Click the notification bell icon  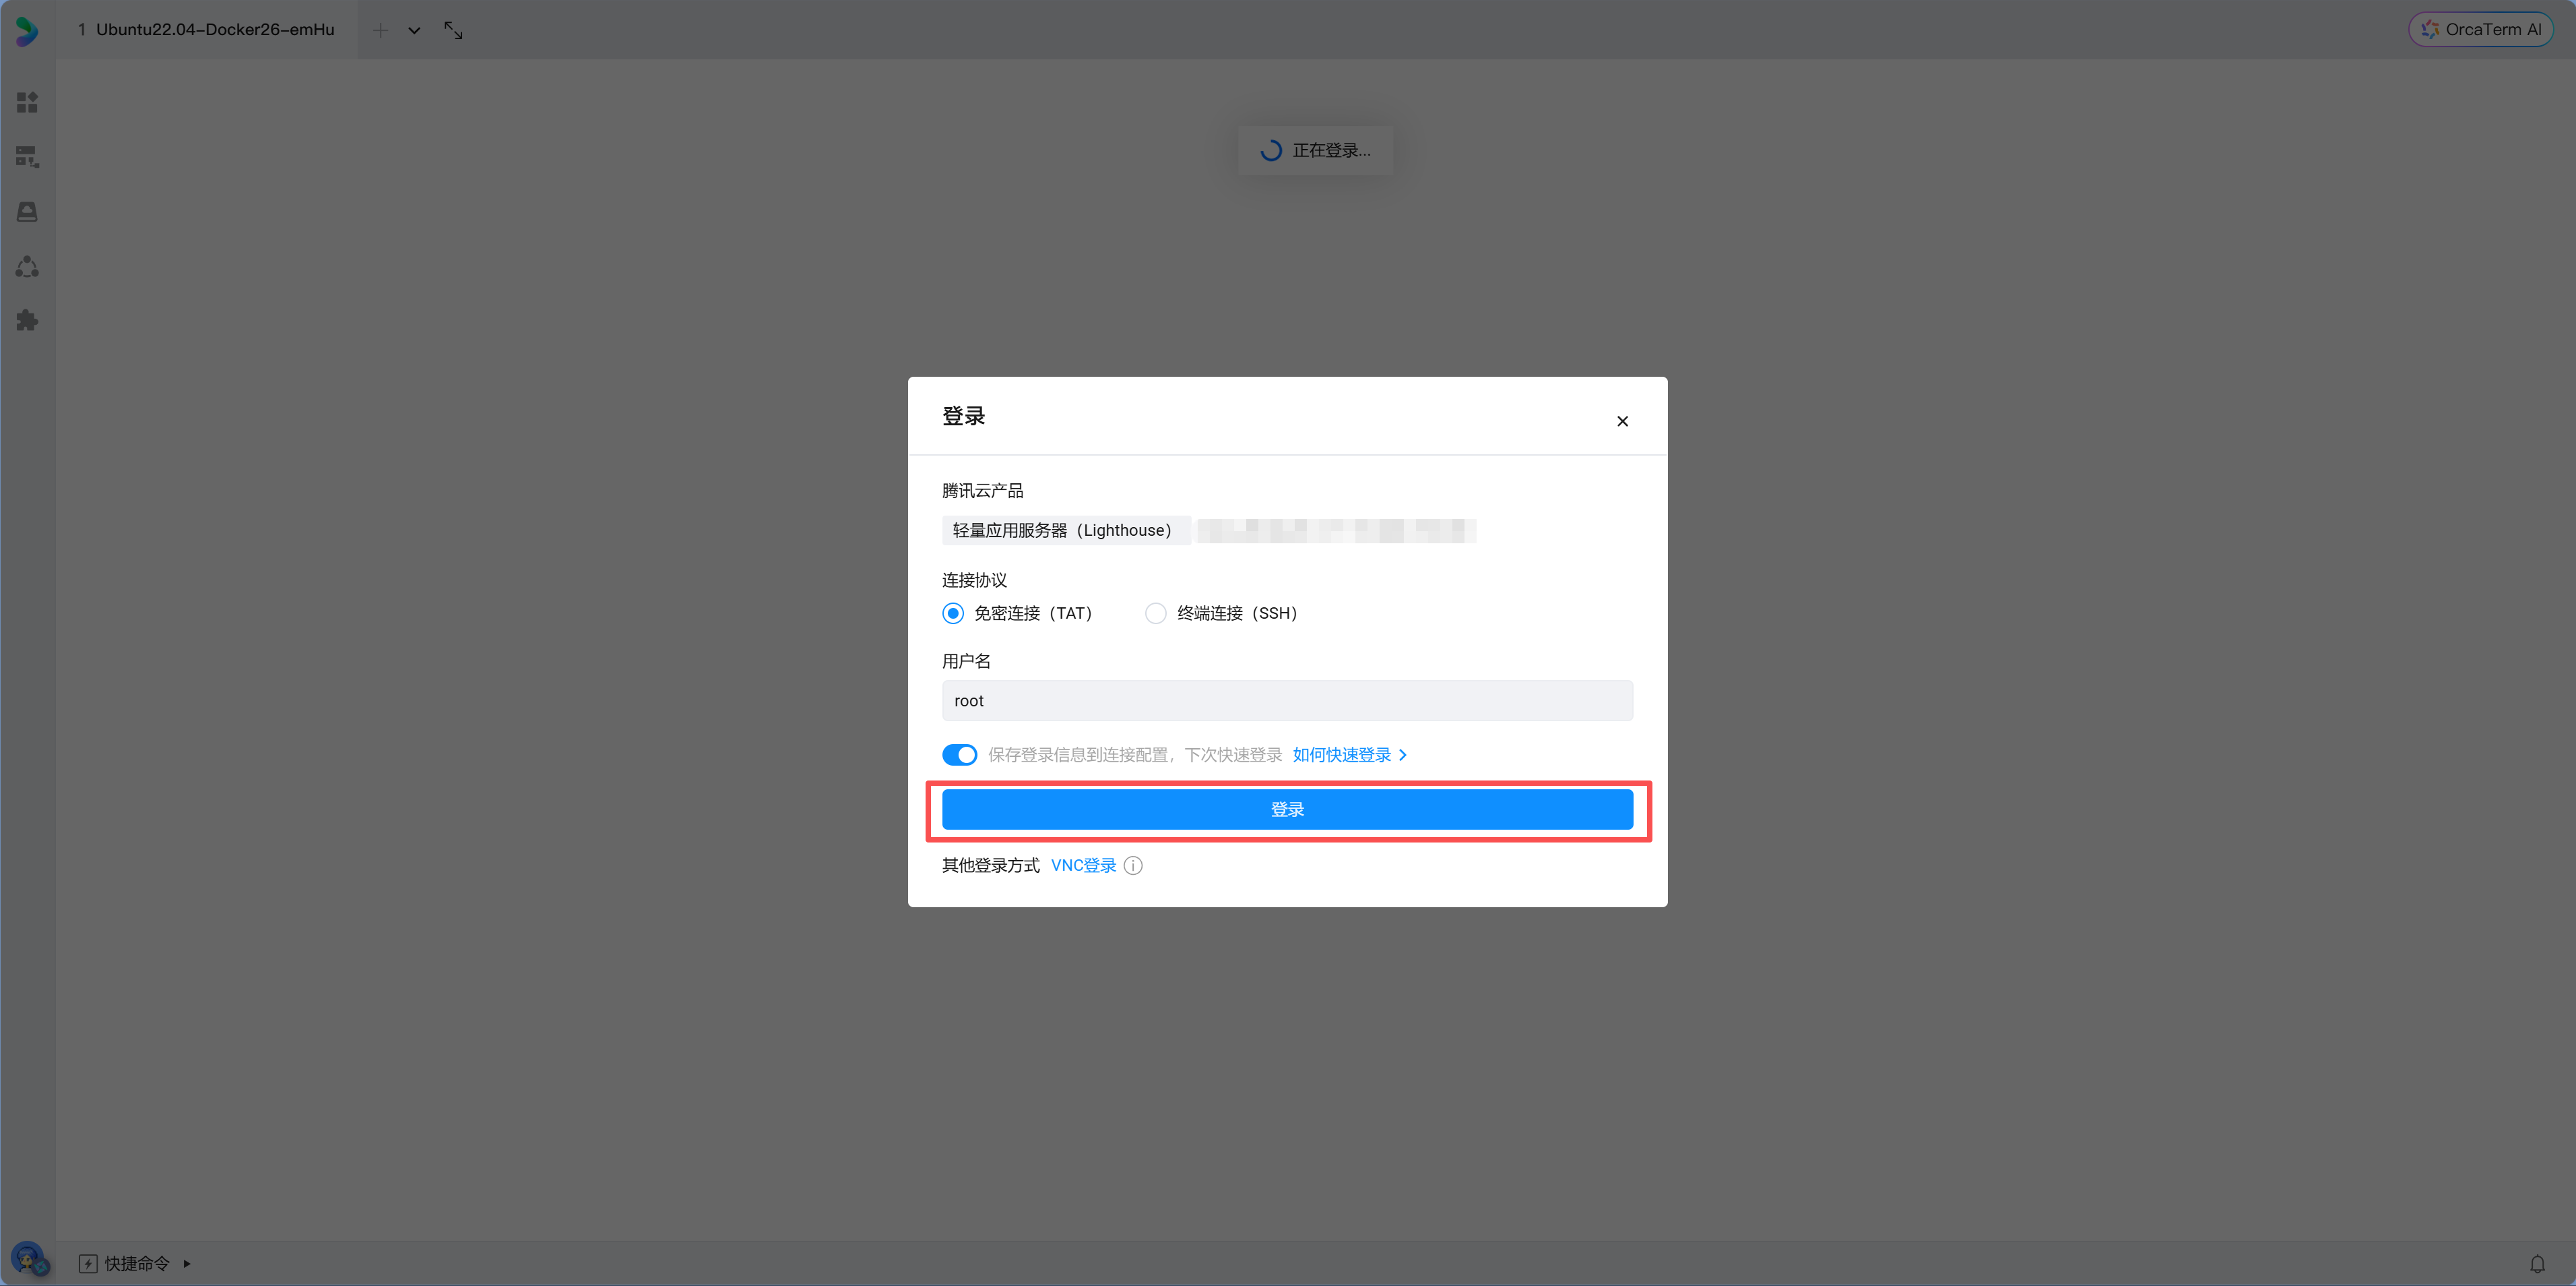(x=2537, y=1263)
